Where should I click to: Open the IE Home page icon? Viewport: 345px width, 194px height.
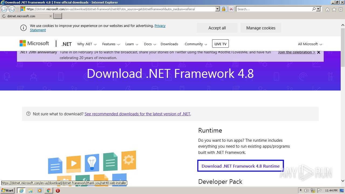pos(327,9)
